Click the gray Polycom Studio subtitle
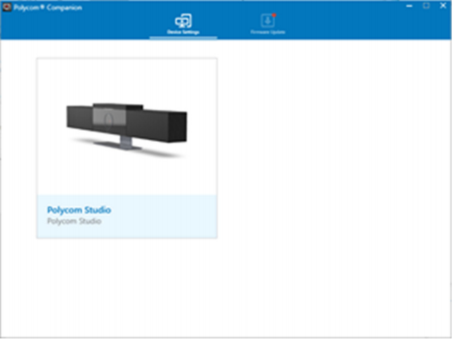 pos(74,222)
